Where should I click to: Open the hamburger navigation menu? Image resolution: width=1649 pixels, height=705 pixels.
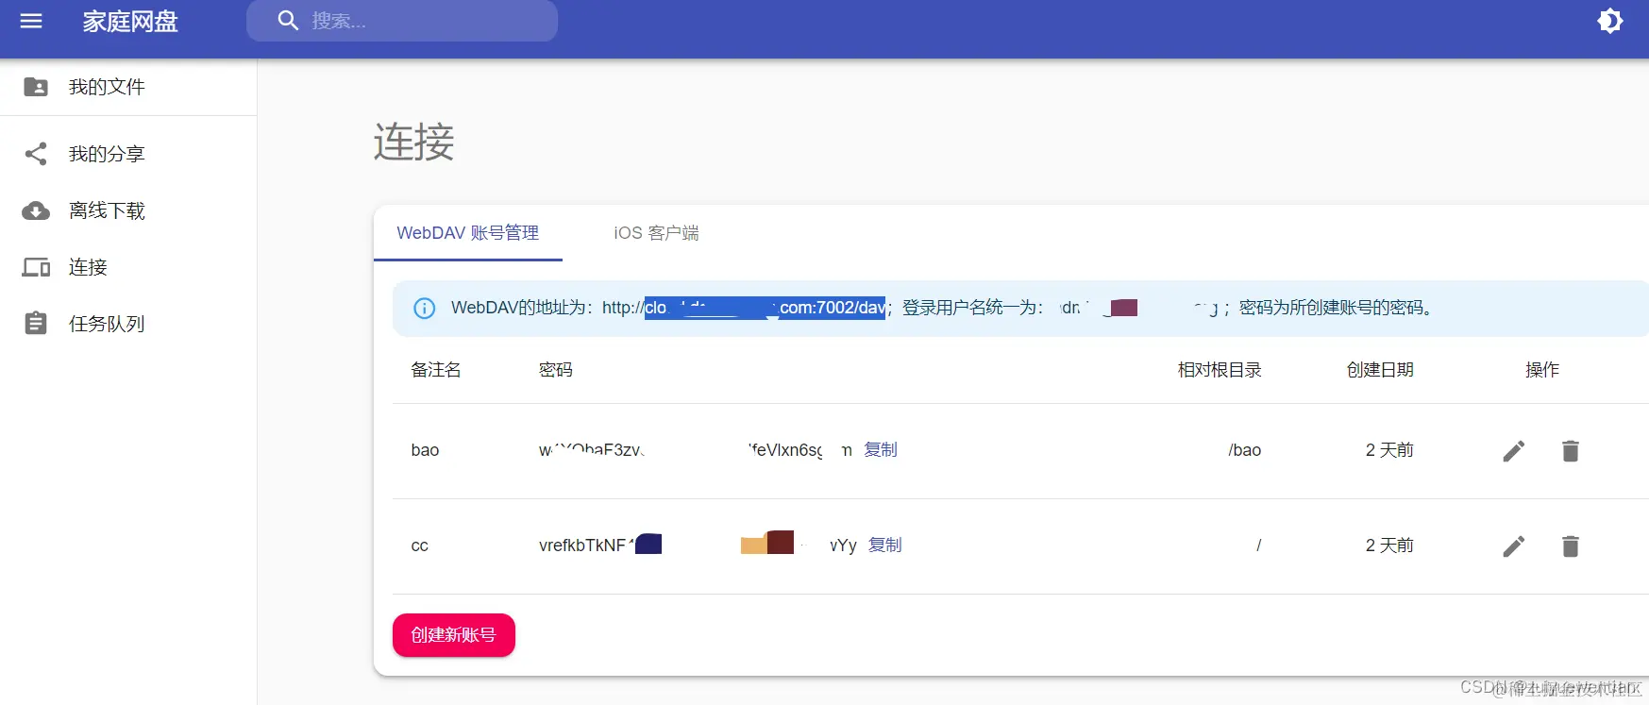(31, 21)
